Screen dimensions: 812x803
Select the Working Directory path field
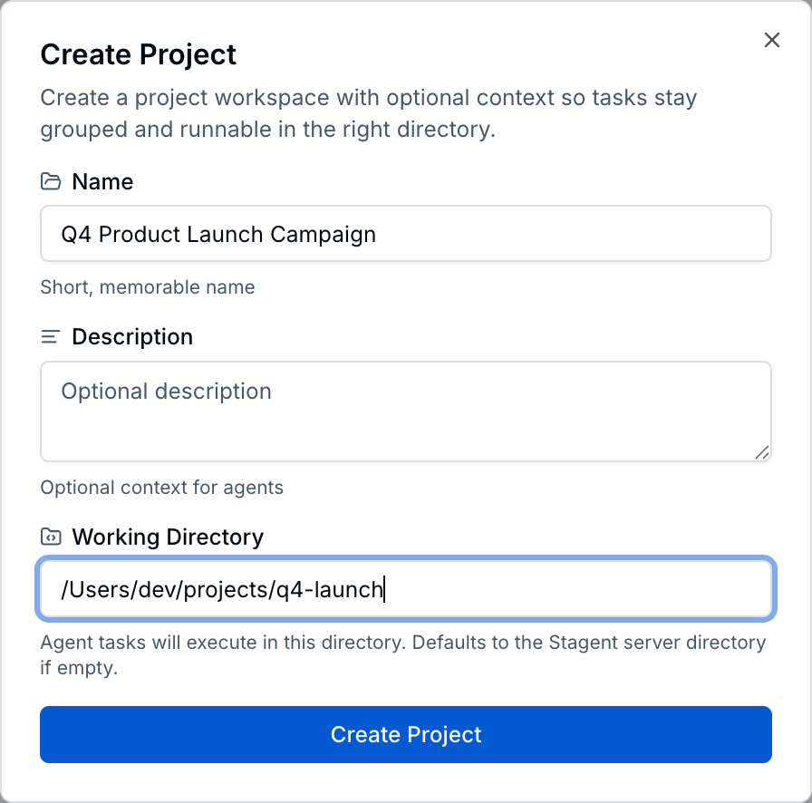(x=405, y=589)
